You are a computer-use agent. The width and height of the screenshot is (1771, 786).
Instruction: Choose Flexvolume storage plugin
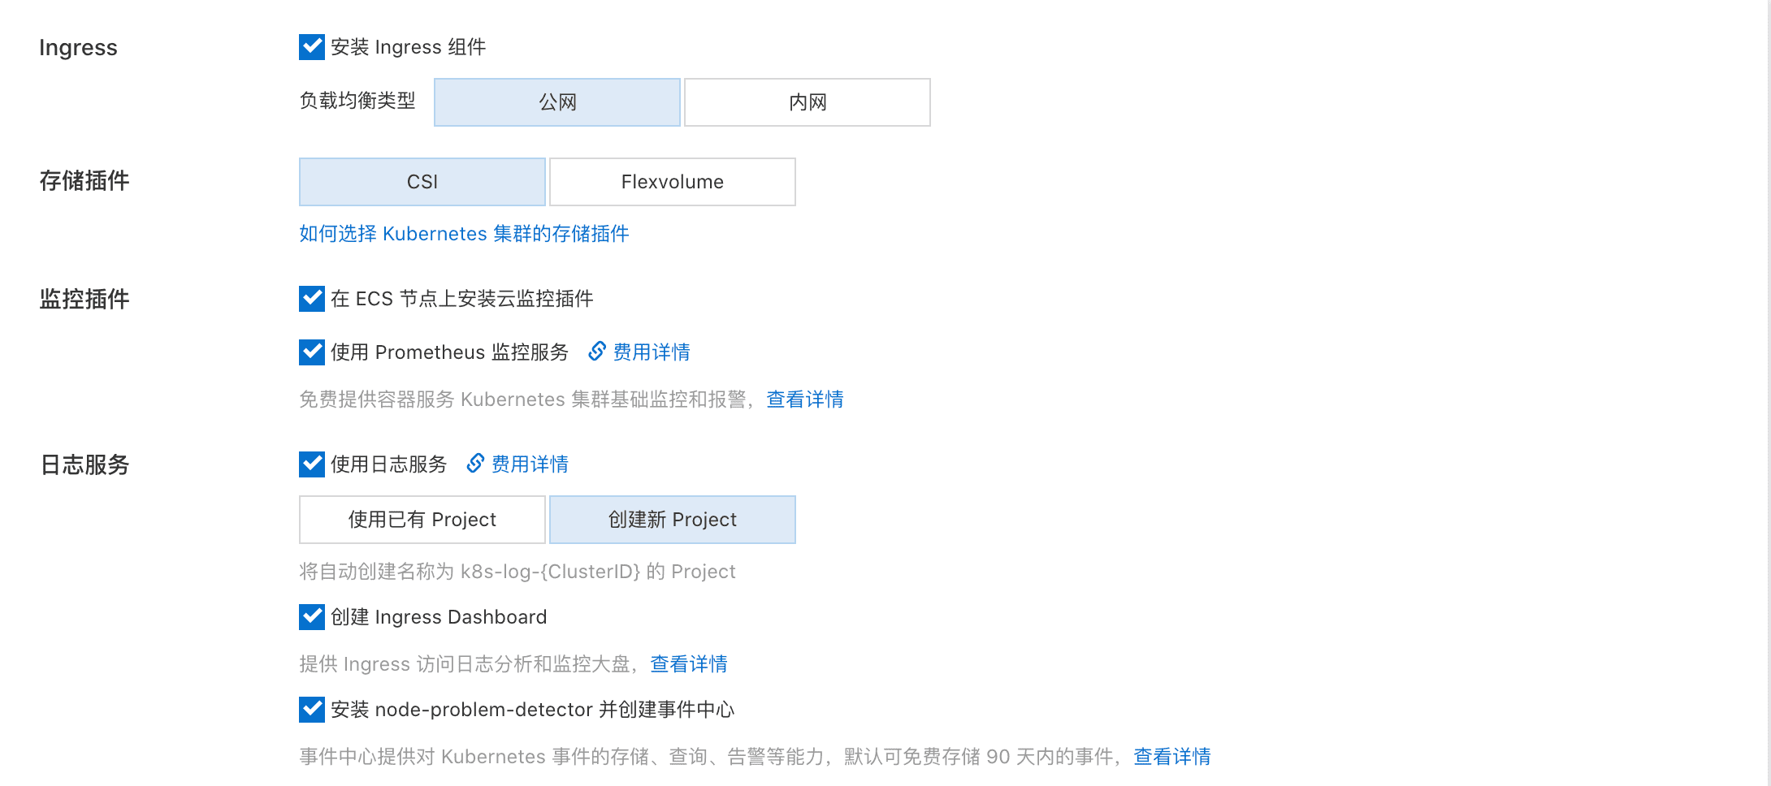[673, 182]
